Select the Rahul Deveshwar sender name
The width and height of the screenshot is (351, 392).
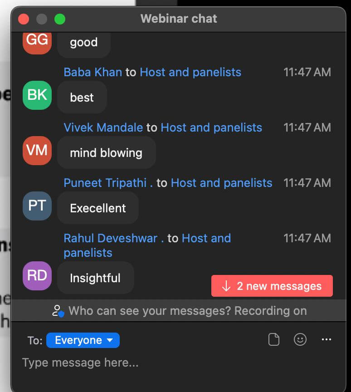point(111,238)
